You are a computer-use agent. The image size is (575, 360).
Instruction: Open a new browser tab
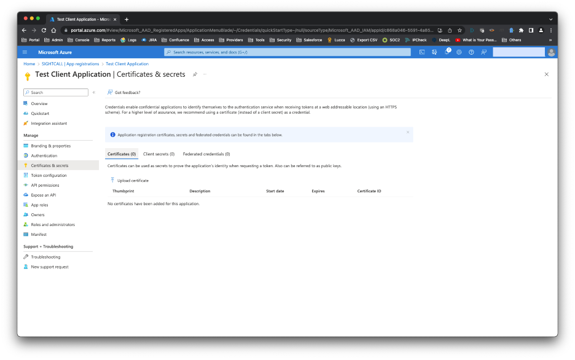[127, 20]
